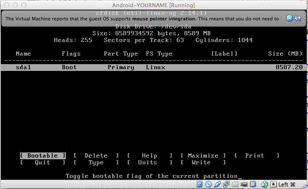Click the video capture status icon

(244, 184)
